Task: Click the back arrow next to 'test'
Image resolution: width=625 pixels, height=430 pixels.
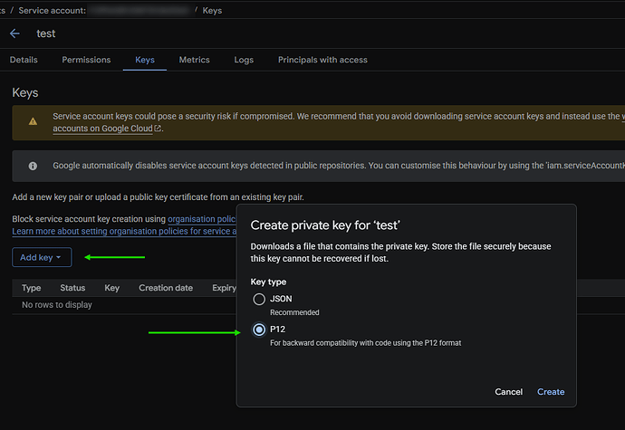Action: [x=14, y=33]
